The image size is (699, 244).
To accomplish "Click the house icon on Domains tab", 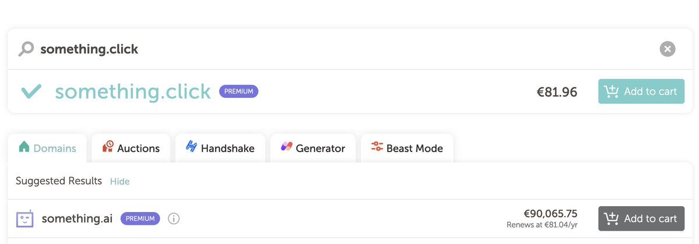I will (24, 147).
